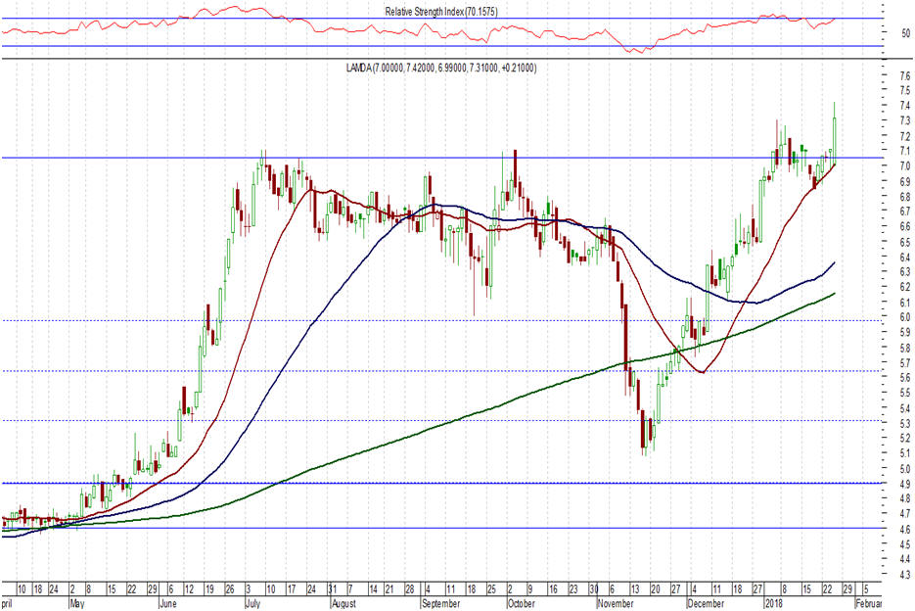Select date label 13 under November
This screenshot has height=611, width=915.
[634, 588]
